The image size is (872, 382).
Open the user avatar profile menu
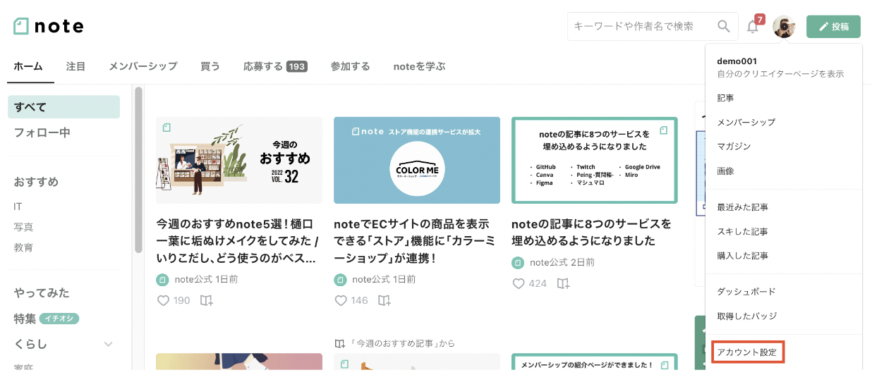[x=784, y=27]
